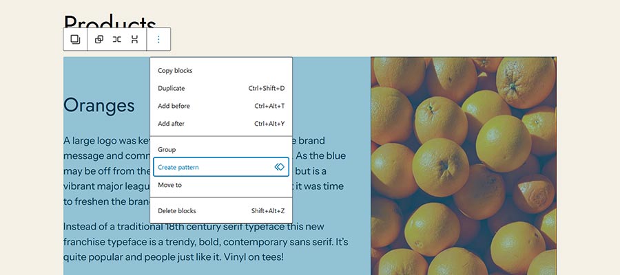Arrange blocks with the Stack icon
Screen dimensions: 620x275
tap(134, 39)
